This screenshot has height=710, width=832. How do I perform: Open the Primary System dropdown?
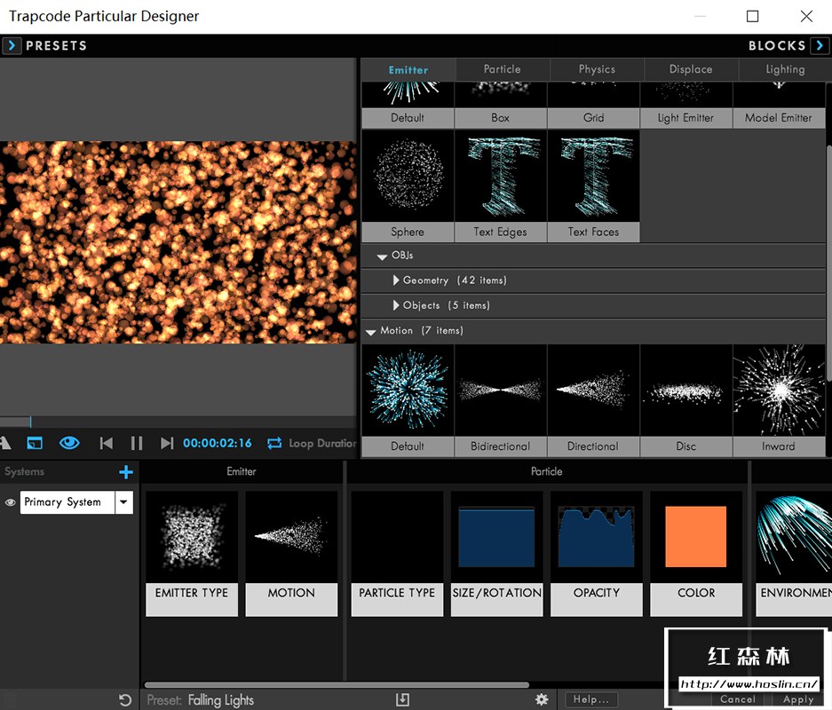[x=123, y=501]
